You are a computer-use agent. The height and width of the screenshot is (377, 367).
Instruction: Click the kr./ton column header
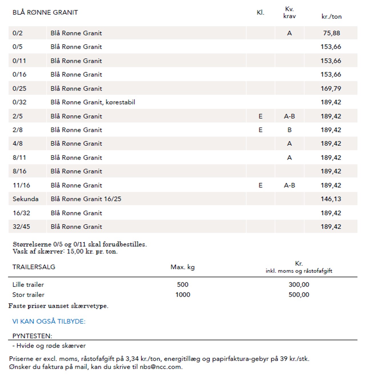(x=331, y=17)
